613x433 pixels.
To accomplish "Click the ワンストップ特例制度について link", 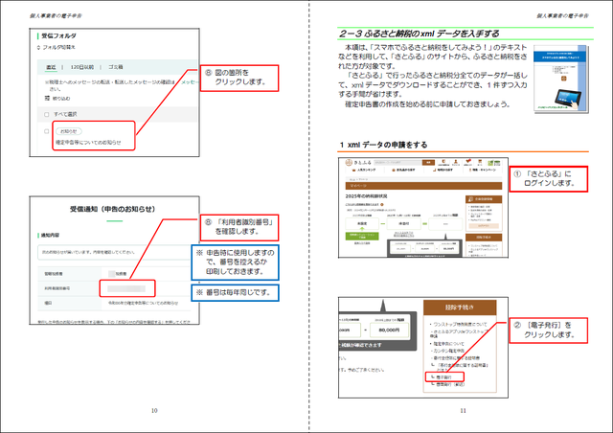I will (x=460, y=324).
